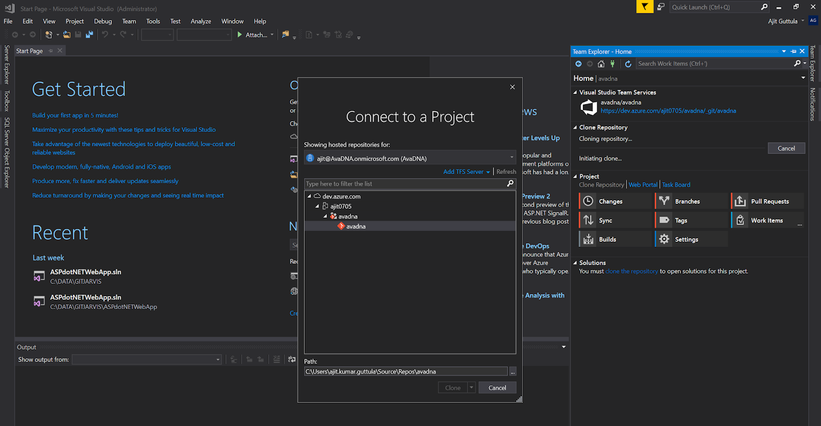Refresh the Team Explorer panel
Image resolution: width=821 pixels, height=426 pixels.
628,64
